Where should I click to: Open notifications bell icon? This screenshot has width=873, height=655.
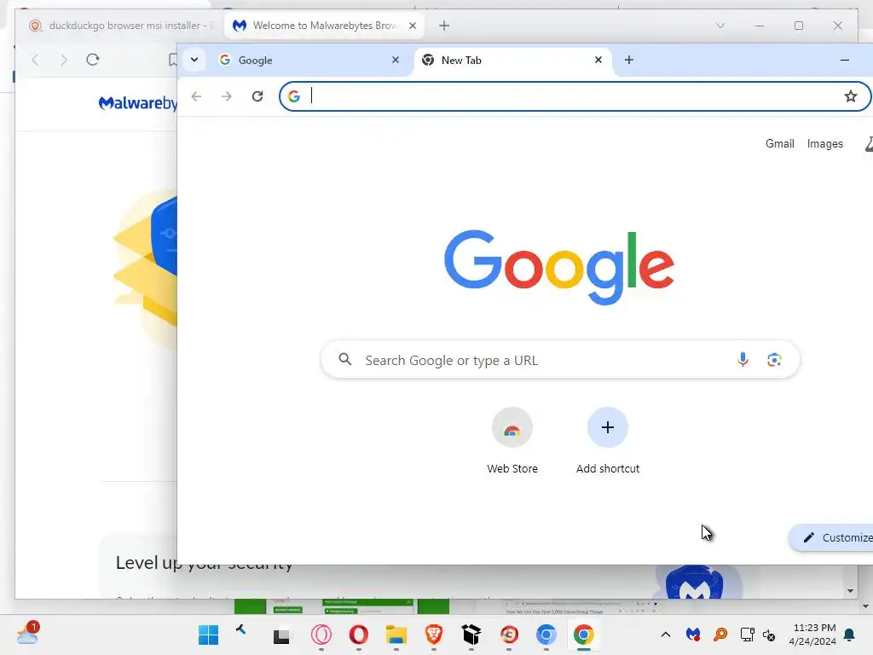tap(849, 635)
